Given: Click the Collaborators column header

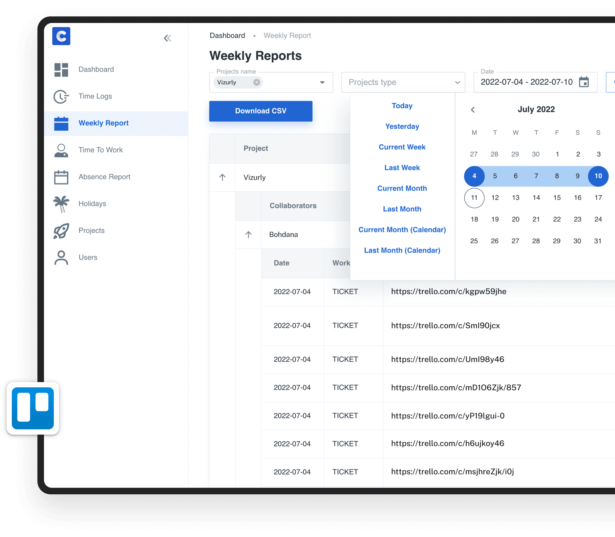Looking at the screenshot, I should pyautogui.click(x=293, y=206).
